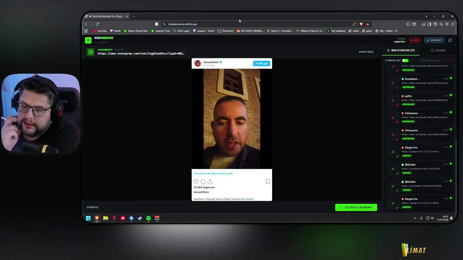The width and height of the screenshot is (463, 260).
Task: Open the Vite + React + TS bookmark
Action: tap(386, 31)
